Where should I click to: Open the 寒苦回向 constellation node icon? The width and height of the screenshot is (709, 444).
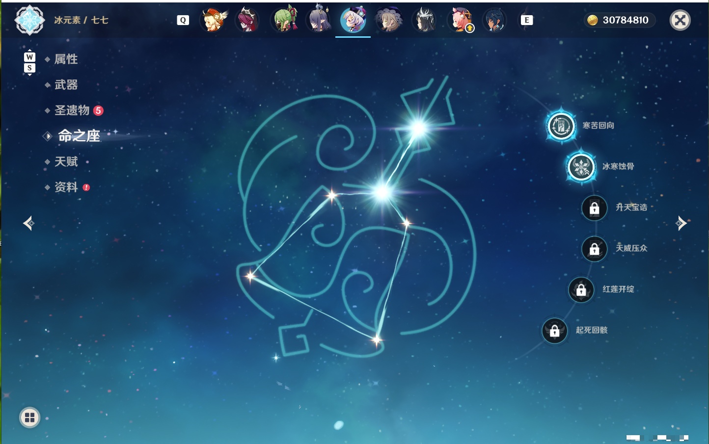pyautogui.click(x=561, y=126)
